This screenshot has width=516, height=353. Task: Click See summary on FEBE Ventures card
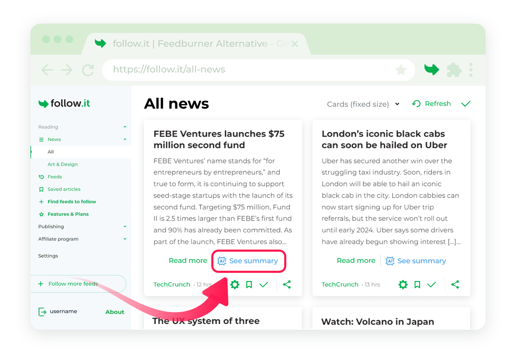[x=248, y=261]
